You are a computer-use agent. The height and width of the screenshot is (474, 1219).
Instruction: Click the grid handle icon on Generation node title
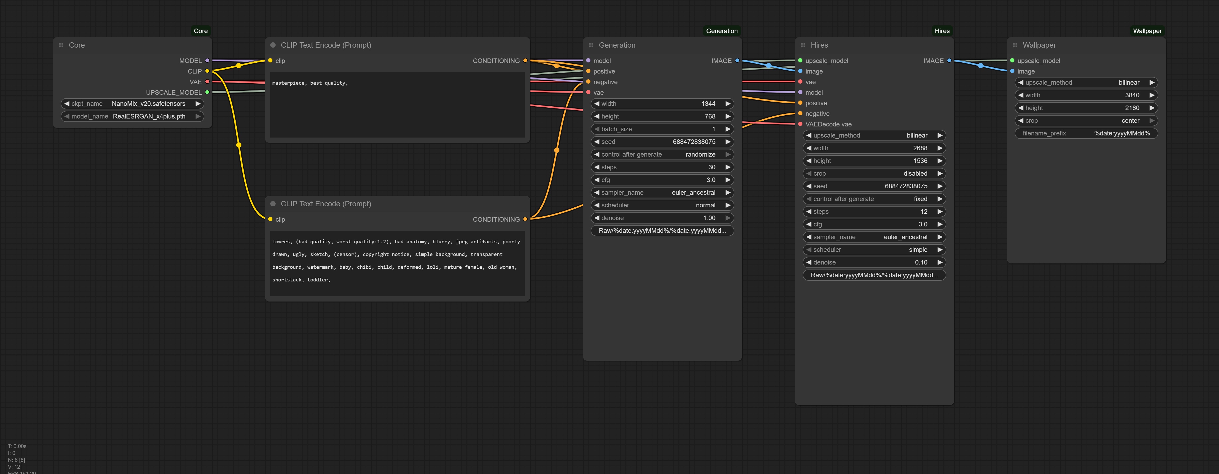pos(591,45)
